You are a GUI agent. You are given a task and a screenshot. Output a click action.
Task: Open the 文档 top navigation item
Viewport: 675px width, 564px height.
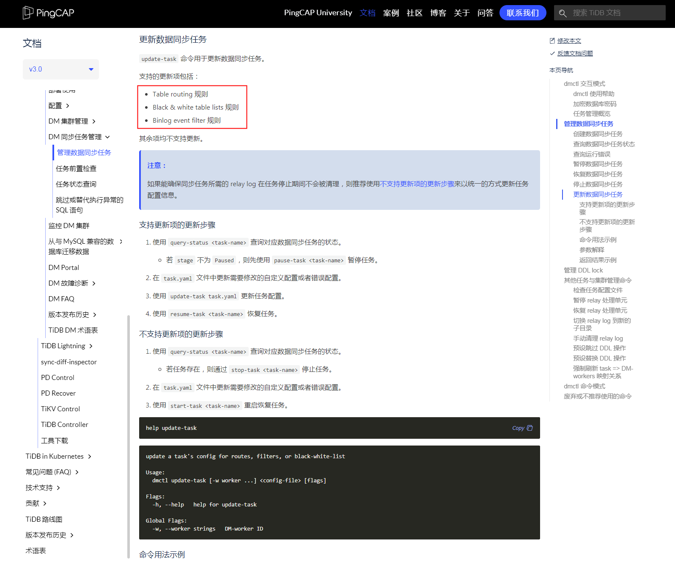pyautogui.click(x=368, y=13)
